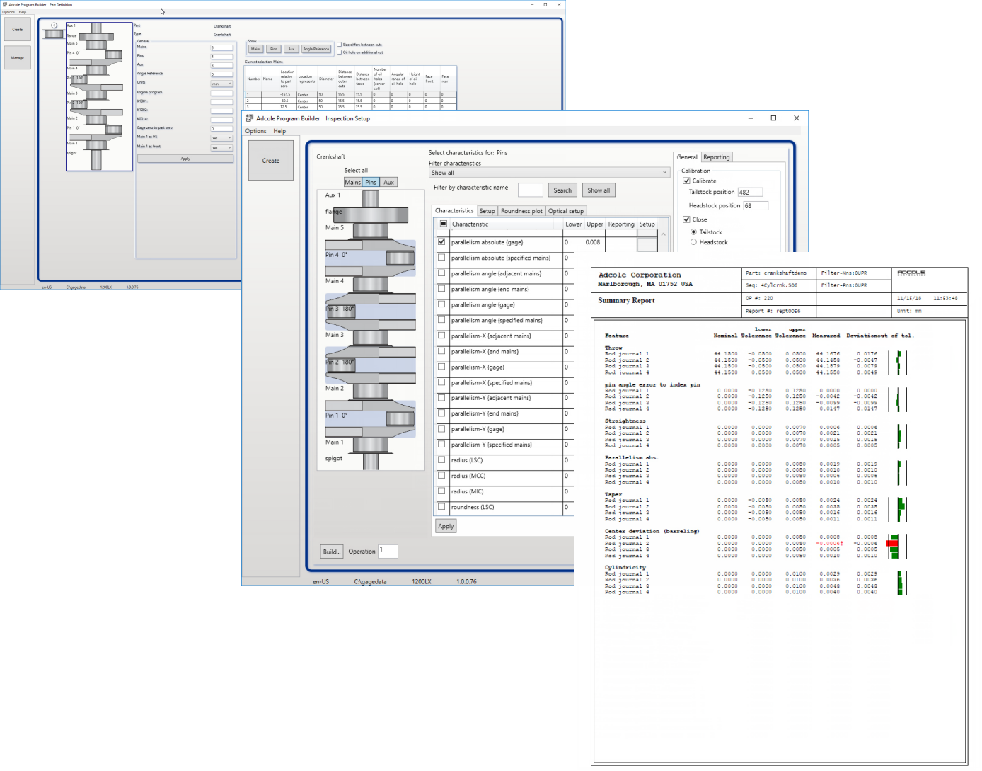Click Search button
Screen dimensions: 982x771
pyautogui.click(x=562, y=190)
